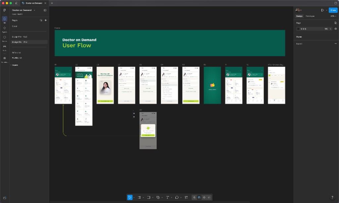Click the Present play icon
This screenshot has width=339, height=203.
(x=322, y=10)
